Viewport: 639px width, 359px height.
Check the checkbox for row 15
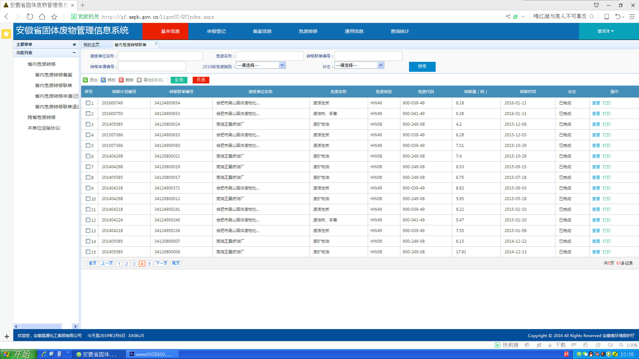pyautogui.click(x=88, y=252)
